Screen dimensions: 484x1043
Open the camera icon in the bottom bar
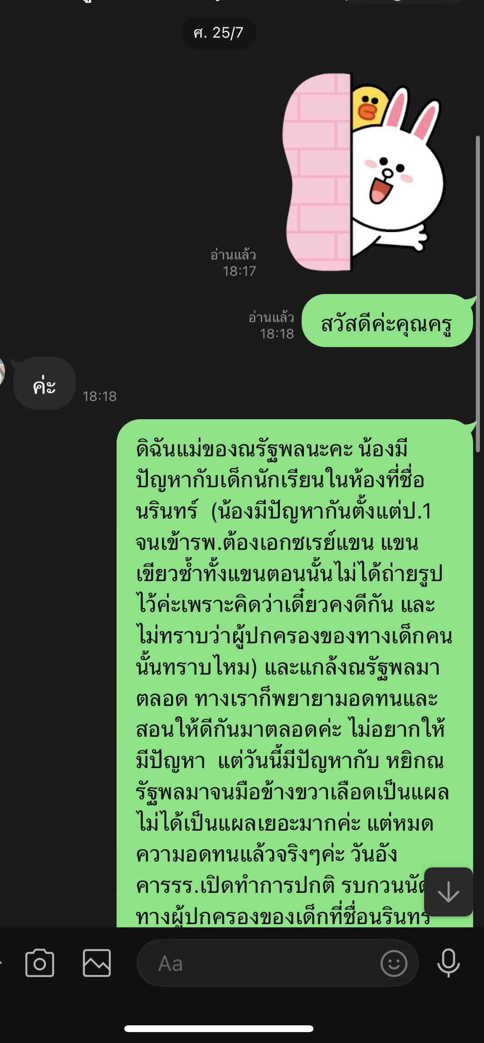pyautogui.click(x=39, y=963)
